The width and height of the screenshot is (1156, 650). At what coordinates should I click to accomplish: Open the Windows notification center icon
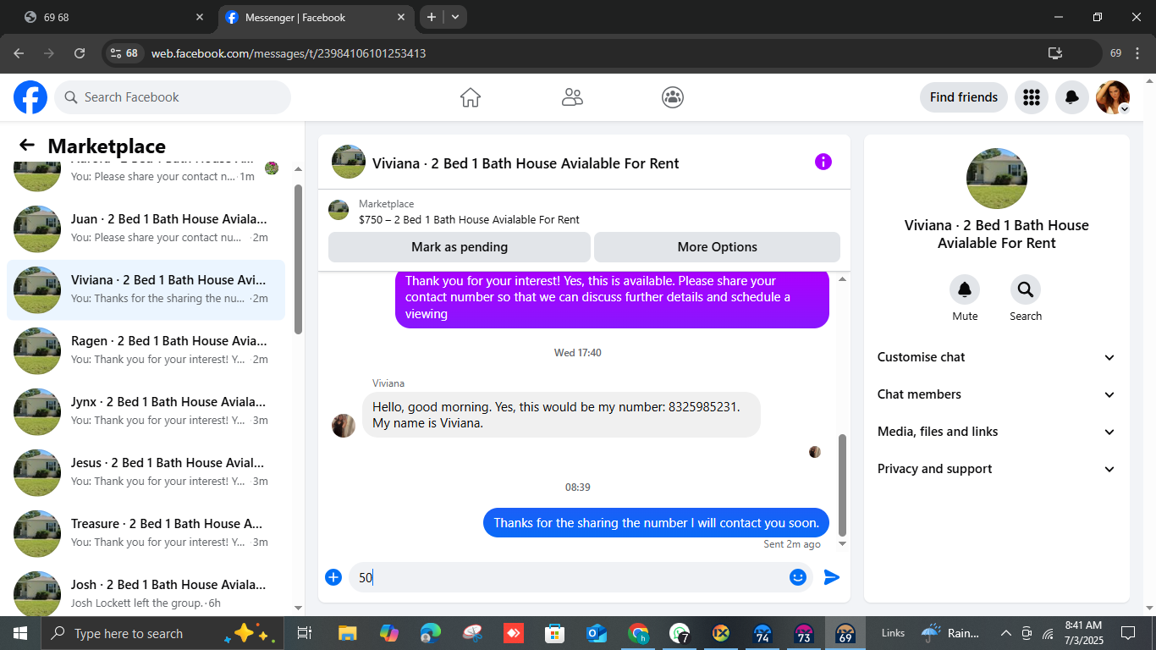[x=1128, y=633]
